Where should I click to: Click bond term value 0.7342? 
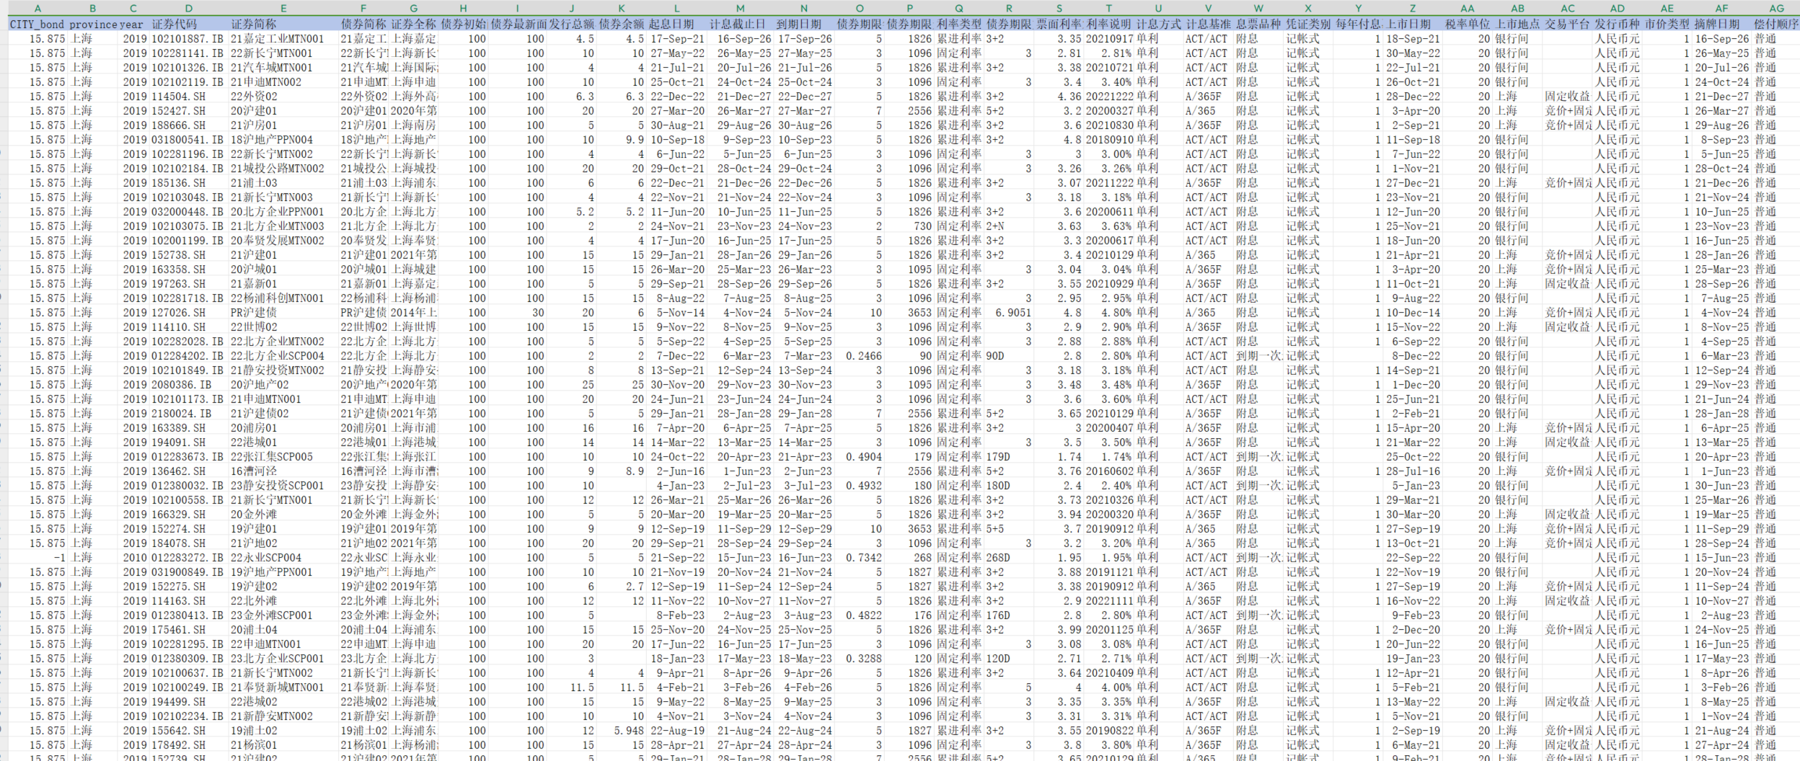pos(860,558)
